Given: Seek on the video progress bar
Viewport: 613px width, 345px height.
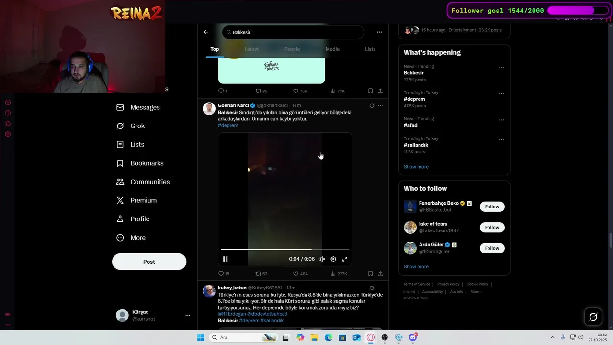Looking at the screenshot, I should click(285, 250).
